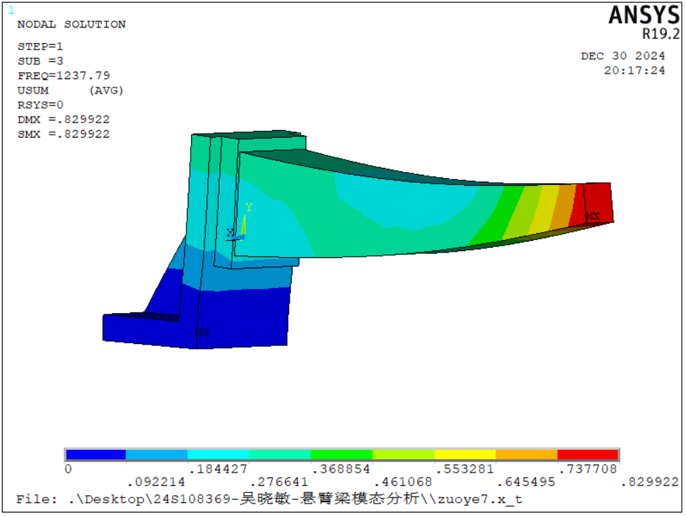Screen dimensions: 686x516
Task: Click the DEC 30 2024 date
Action: (623, 56)
